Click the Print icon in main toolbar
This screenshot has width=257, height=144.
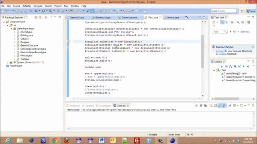26,11
